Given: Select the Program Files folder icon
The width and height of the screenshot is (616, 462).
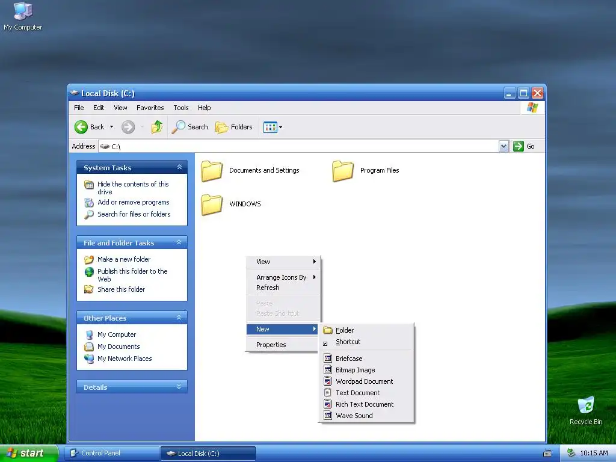Looking at the screenshot, I should (x=343, y=171).
